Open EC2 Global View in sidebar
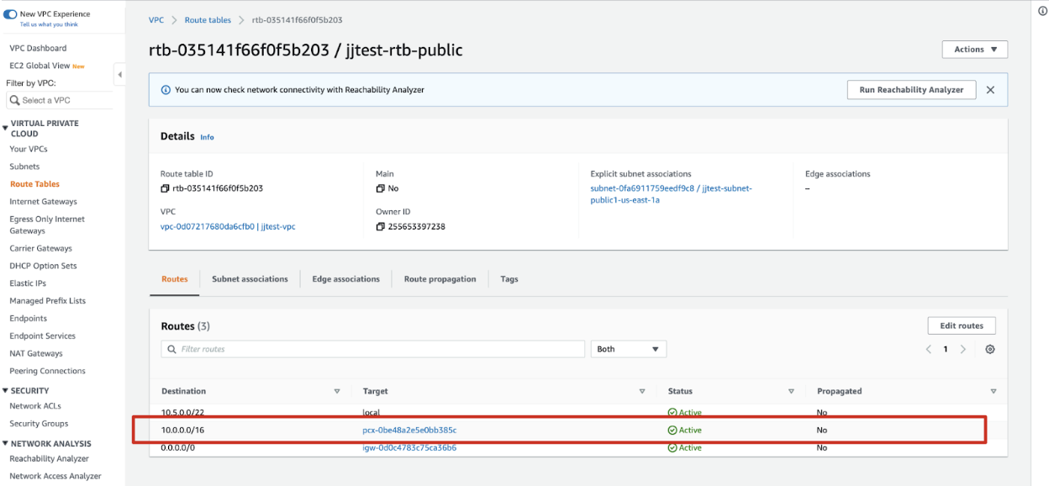 click(x=40, y=66)
